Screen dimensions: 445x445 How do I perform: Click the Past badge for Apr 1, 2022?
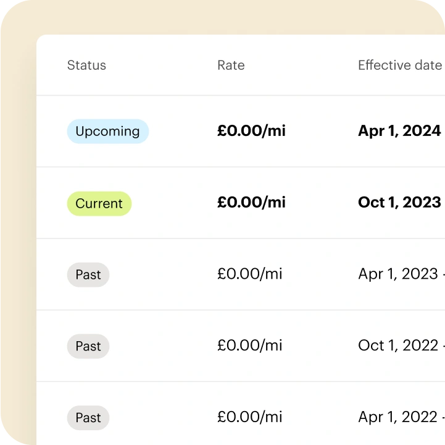[x=88, y=418]
